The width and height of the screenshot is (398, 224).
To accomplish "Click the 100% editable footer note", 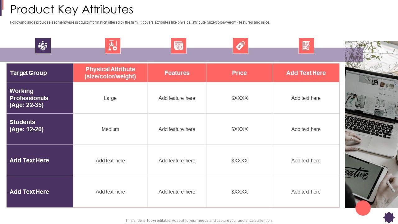I will (199, 220).
